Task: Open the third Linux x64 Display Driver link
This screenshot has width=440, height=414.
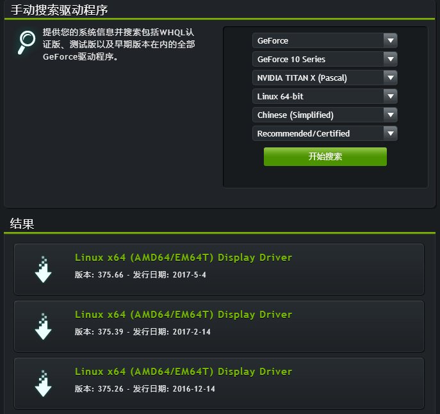Action: pyautogui.click(x=184, y=372)
